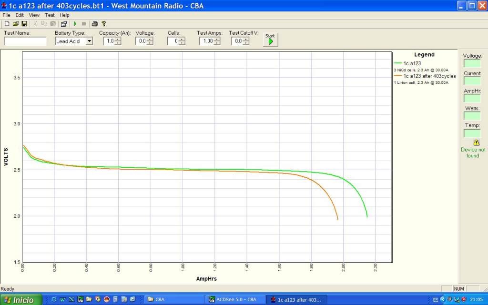This screenshot has width=488, height=305.
Task: Open the Test menu
Action: click(50, 15)
